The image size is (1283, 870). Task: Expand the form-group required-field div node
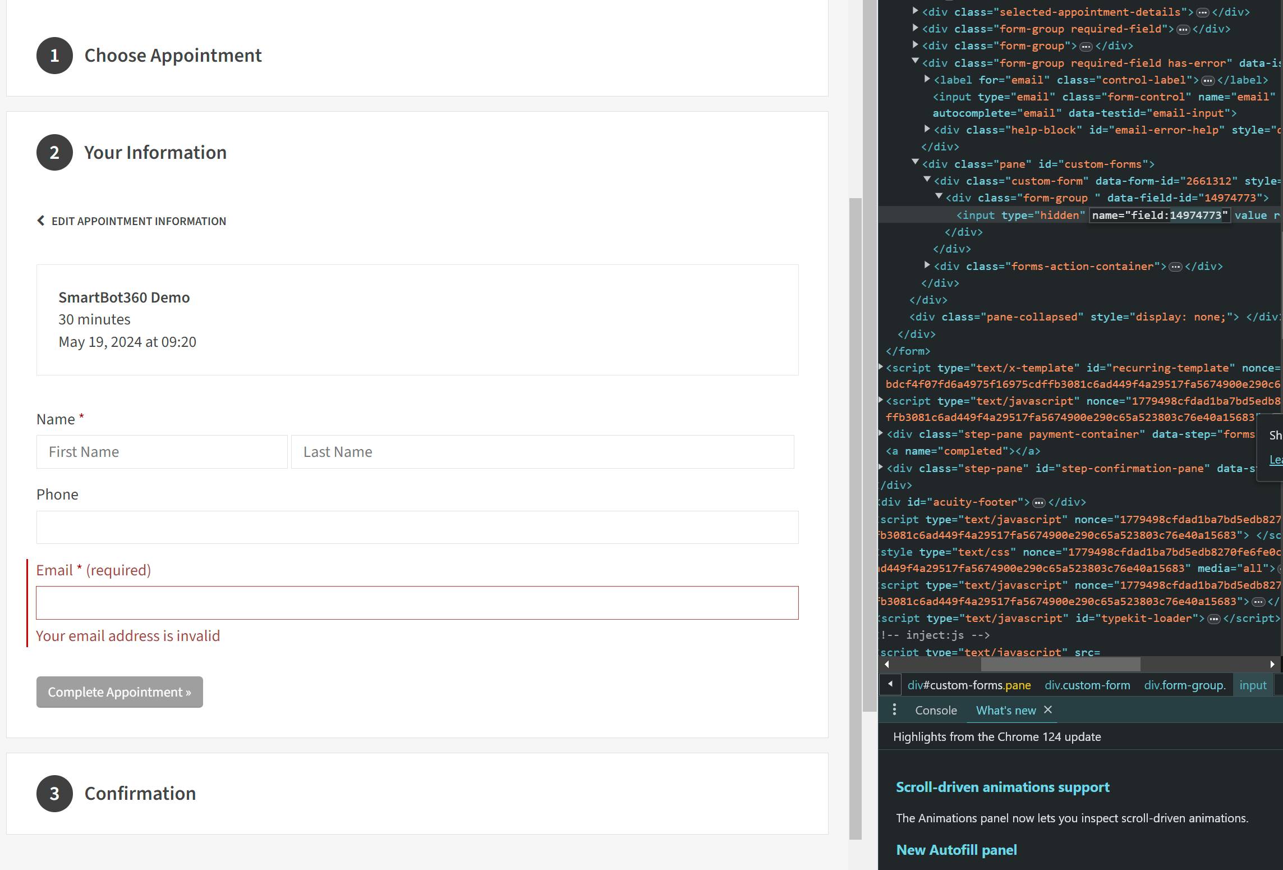pyautogui.click(x=916, y=28)
